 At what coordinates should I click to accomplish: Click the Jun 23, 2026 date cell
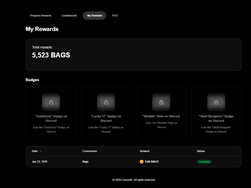click(39, 162)
